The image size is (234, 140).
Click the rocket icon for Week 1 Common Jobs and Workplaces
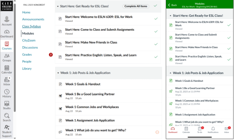pos(60,109)
